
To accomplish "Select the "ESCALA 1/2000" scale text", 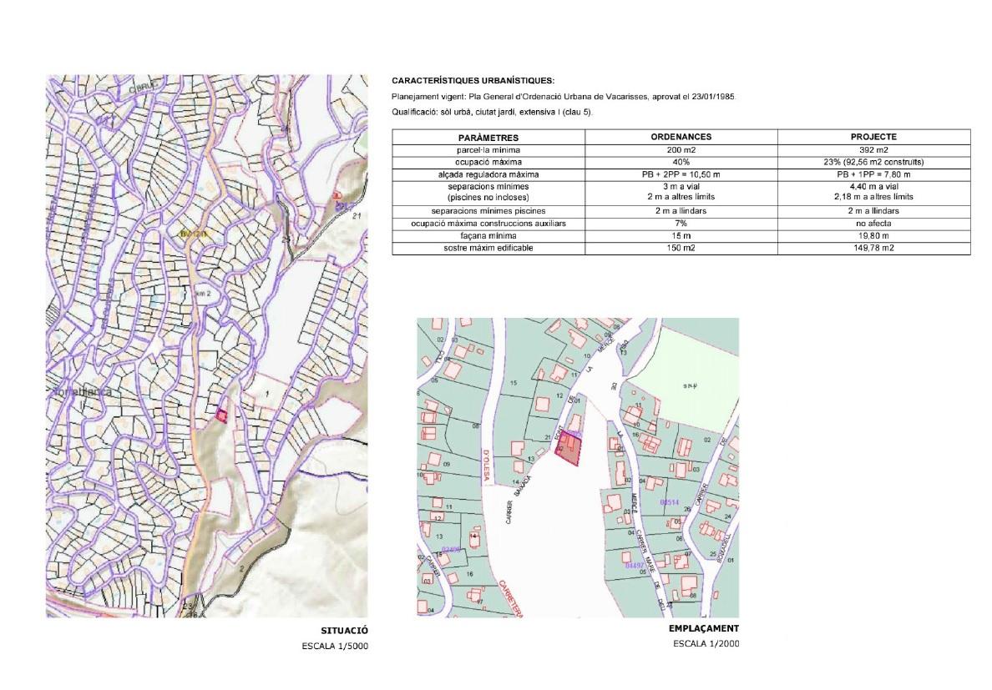I will (x=706, y=644).
